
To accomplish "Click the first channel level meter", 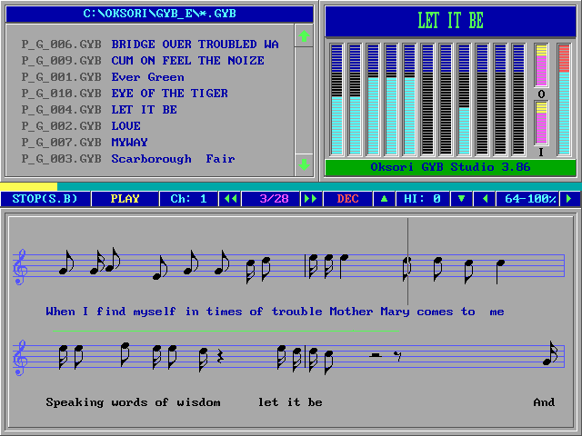I will coord(336,99).
